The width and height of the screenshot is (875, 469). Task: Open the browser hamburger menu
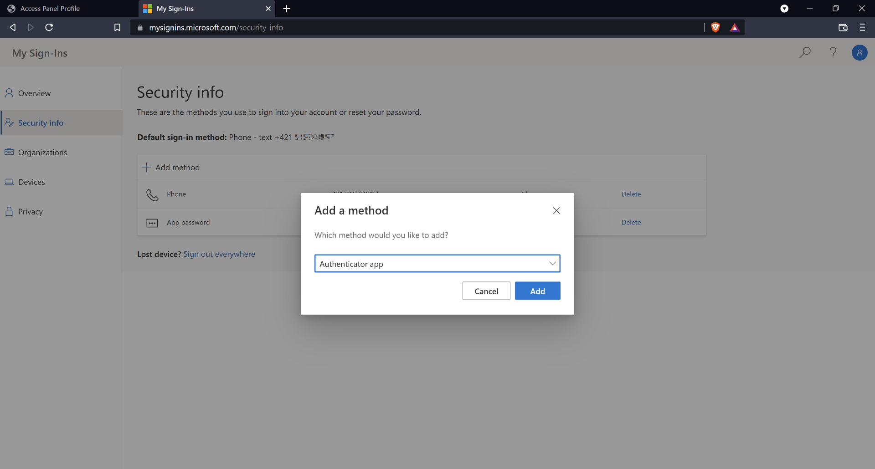pyautogui.click(x=862, y=28)
